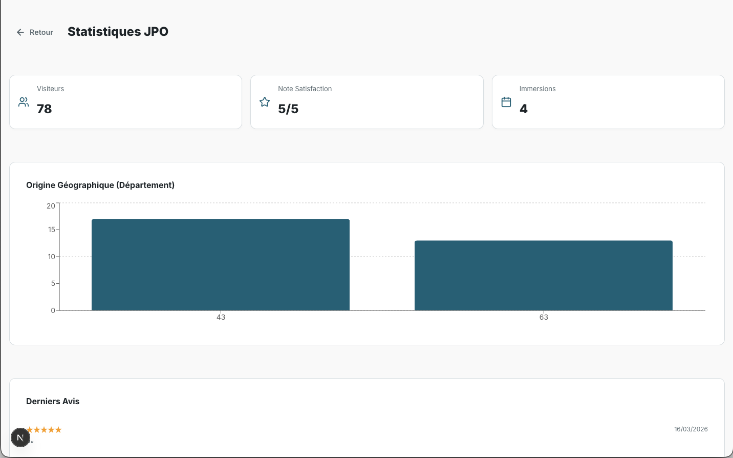Click the star icon in Note Satisfaction card
This screenshot has width=733, height=458.
pos(265,102)
